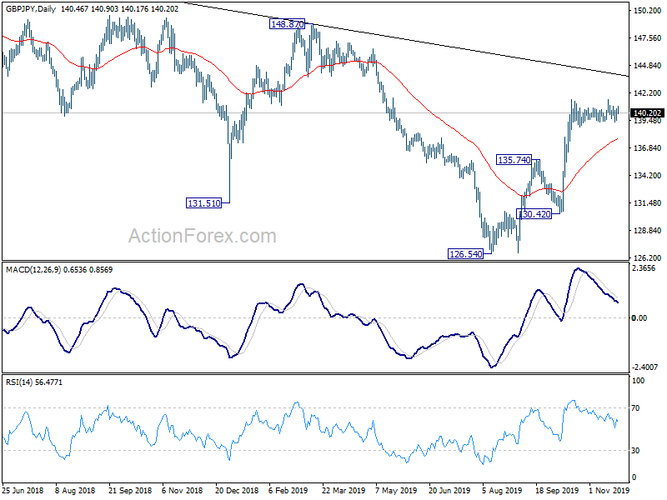Click the 134.200 price axis value
The image size is (667, 500).
pyautogui.click(x=648, y=176)
